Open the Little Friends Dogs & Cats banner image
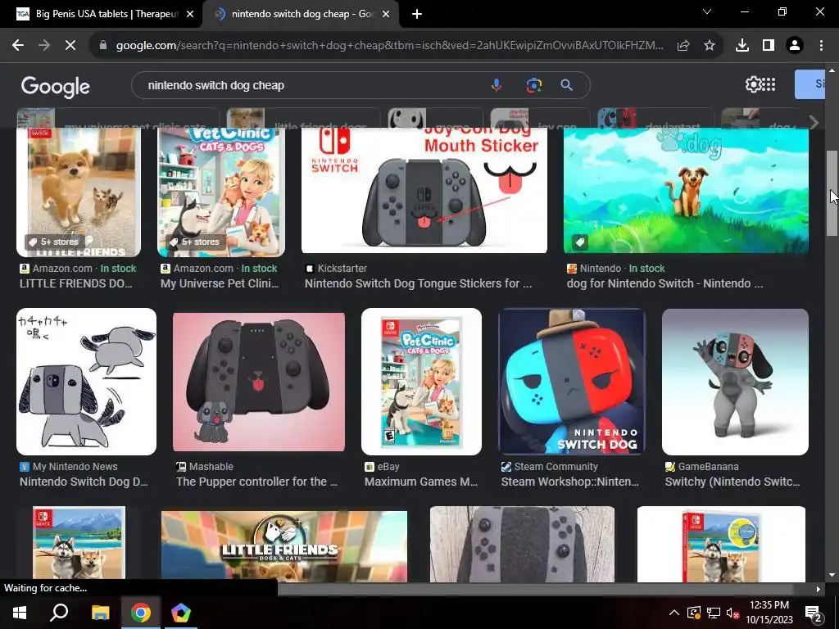The image size is (839, 629). pos(284,546)
